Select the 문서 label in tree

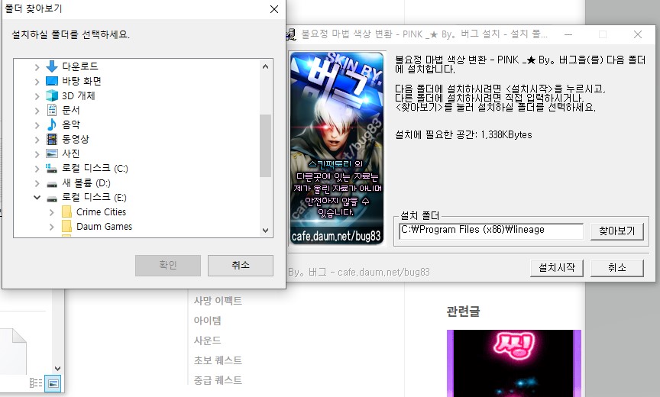71,110
